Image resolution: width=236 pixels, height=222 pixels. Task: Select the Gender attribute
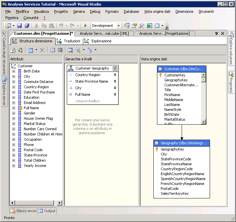[x=30, y=113]
